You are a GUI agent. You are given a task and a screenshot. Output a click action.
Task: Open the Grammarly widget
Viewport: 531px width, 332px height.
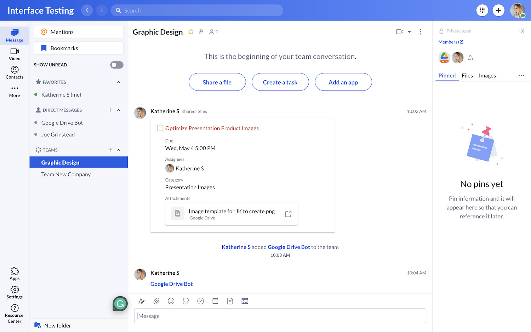click(x=120, y=303)
